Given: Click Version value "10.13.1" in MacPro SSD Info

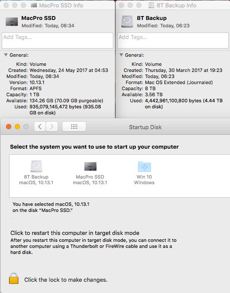Looking at the screenshot, I should [37, 82].
